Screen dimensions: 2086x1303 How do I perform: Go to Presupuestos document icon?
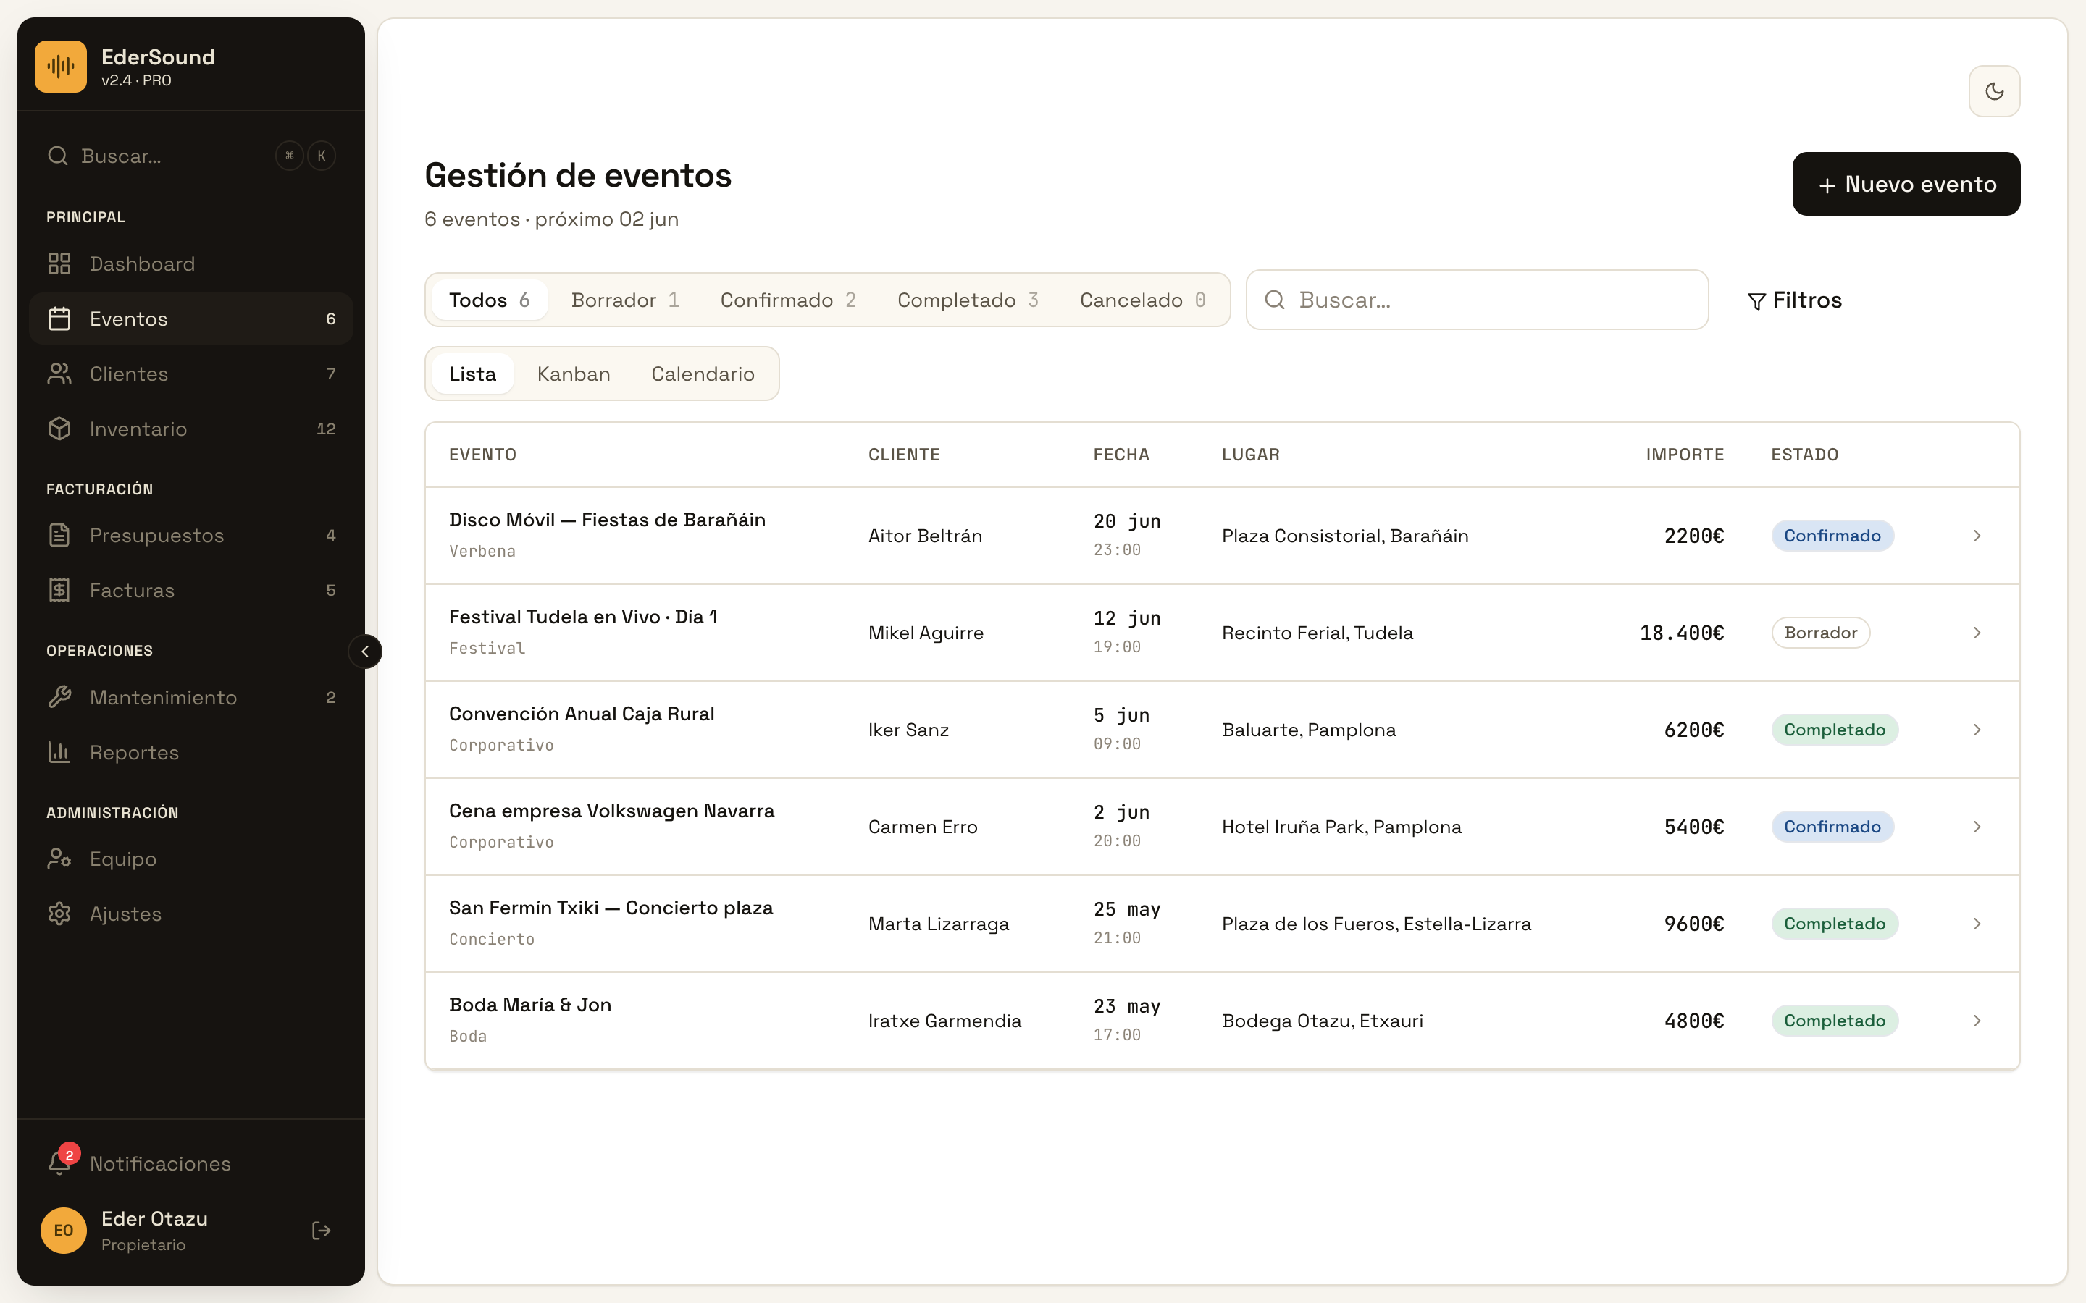coord(59,535)
